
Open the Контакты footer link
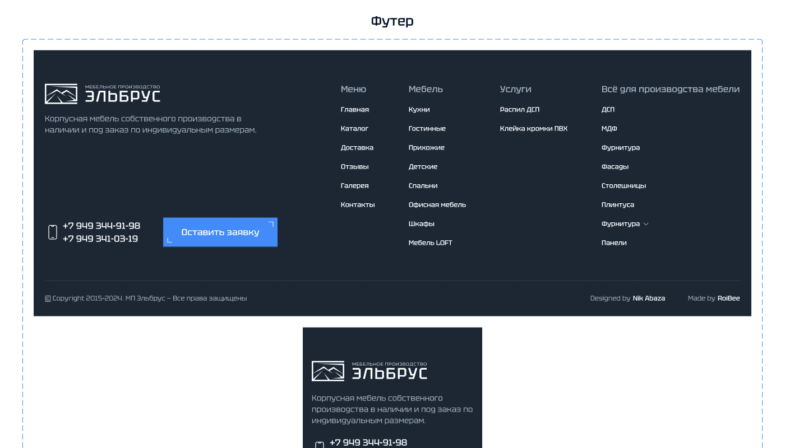click(358, 205)
